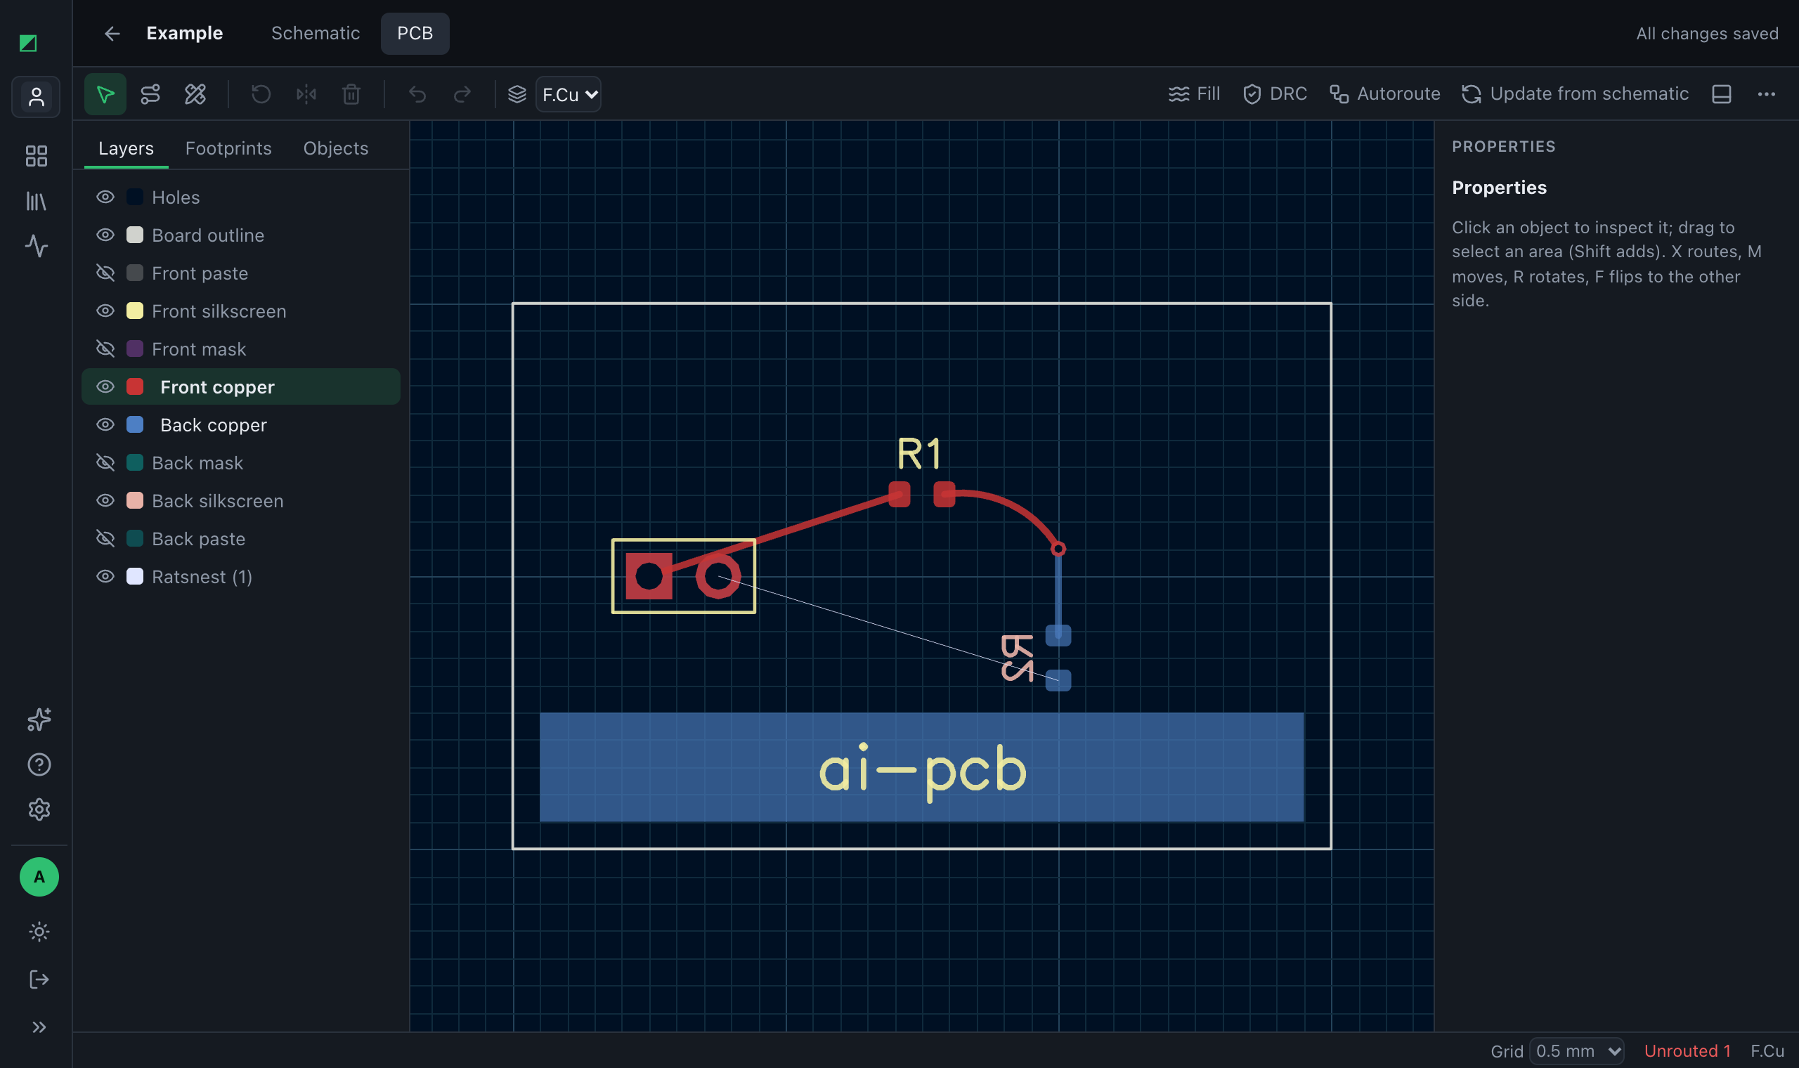
Task: Click the square pad of the connector
Action: click(x=649, y=576)
